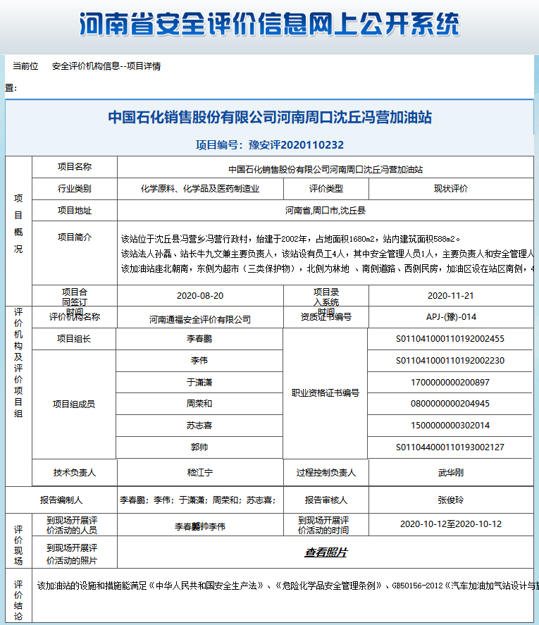Select technical lead name 嵇江宁
The image size is (539, 625).
200,473
